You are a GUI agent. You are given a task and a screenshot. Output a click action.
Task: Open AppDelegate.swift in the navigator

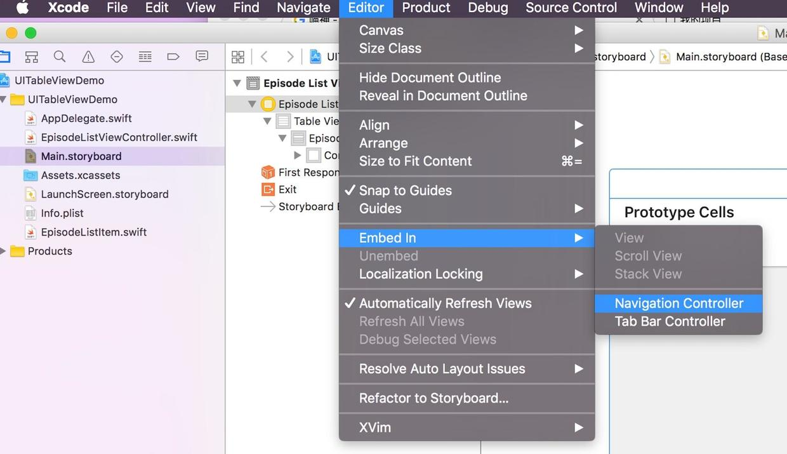[86, 119]
